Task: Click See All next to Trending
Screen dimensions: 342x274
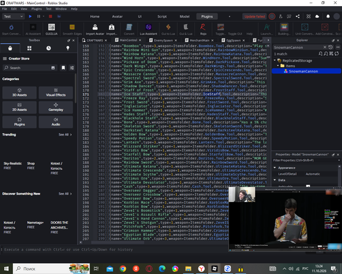Action: [x=65, y=134]
